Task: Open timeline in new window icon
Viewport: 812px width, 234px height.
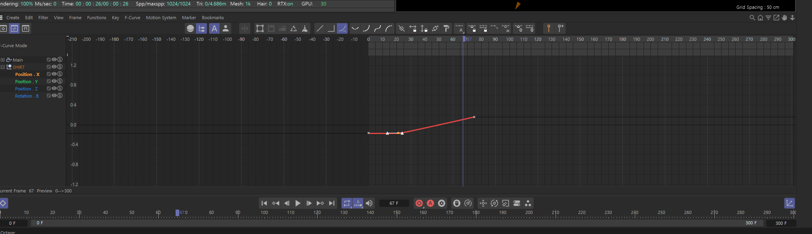Action: 776,18
